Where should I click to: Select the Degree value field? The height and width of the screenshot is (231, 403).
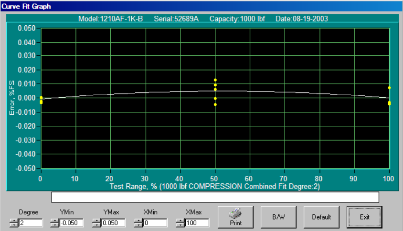pyautogui.click(x=31, y=223)
